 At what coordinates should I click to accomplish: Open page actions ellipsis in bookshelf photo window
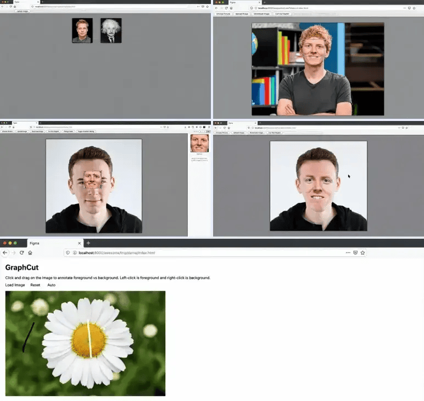[x=405, y=8]
